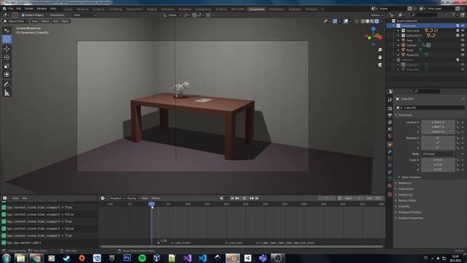Click the pan hand icon in viewport
This screenshot has height=263, width=467.
coord(379,57)
